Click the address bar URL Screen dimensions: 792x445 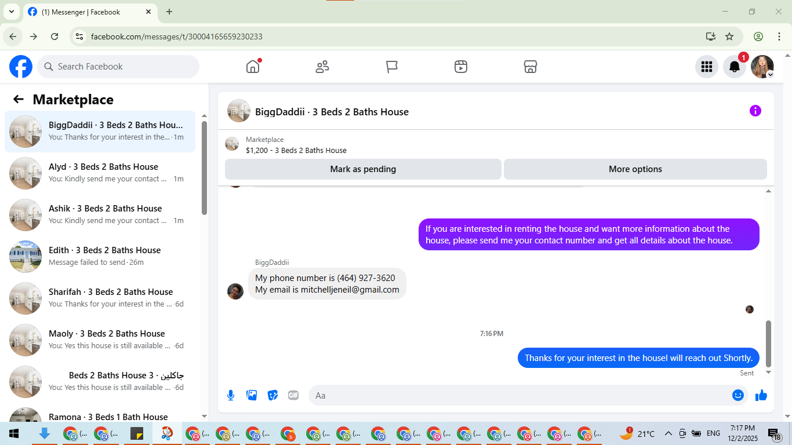point(177,37)
